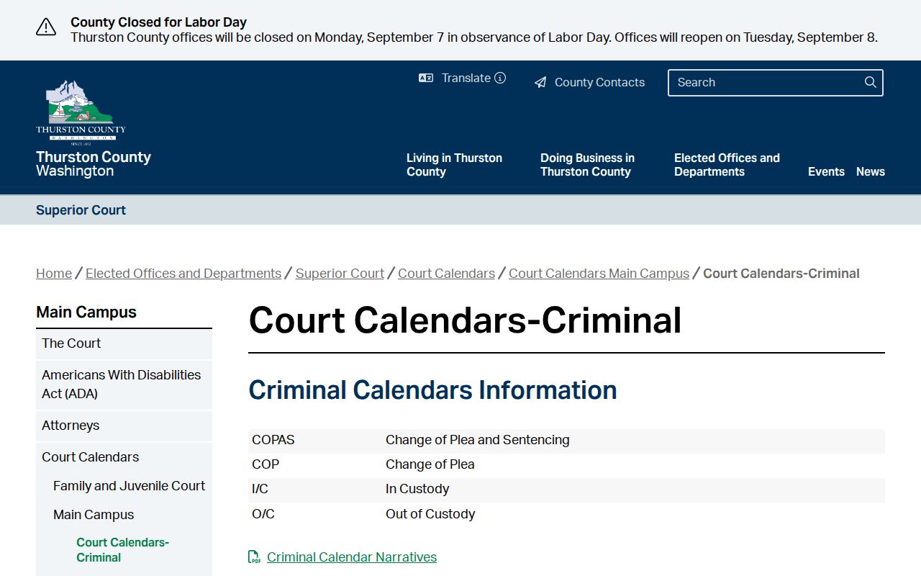Click the County Closed for Labor Day heading
The image size is (921, 576).
[x=158, y=22]
